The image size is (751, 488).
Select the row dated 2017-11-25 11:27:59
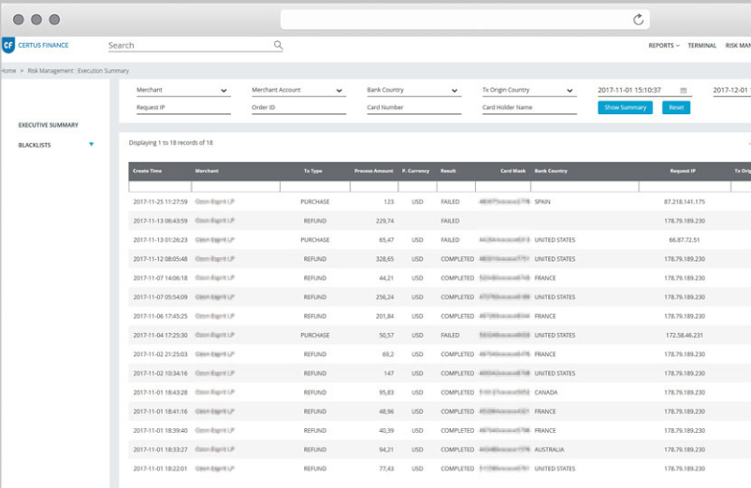click(440, 202)
